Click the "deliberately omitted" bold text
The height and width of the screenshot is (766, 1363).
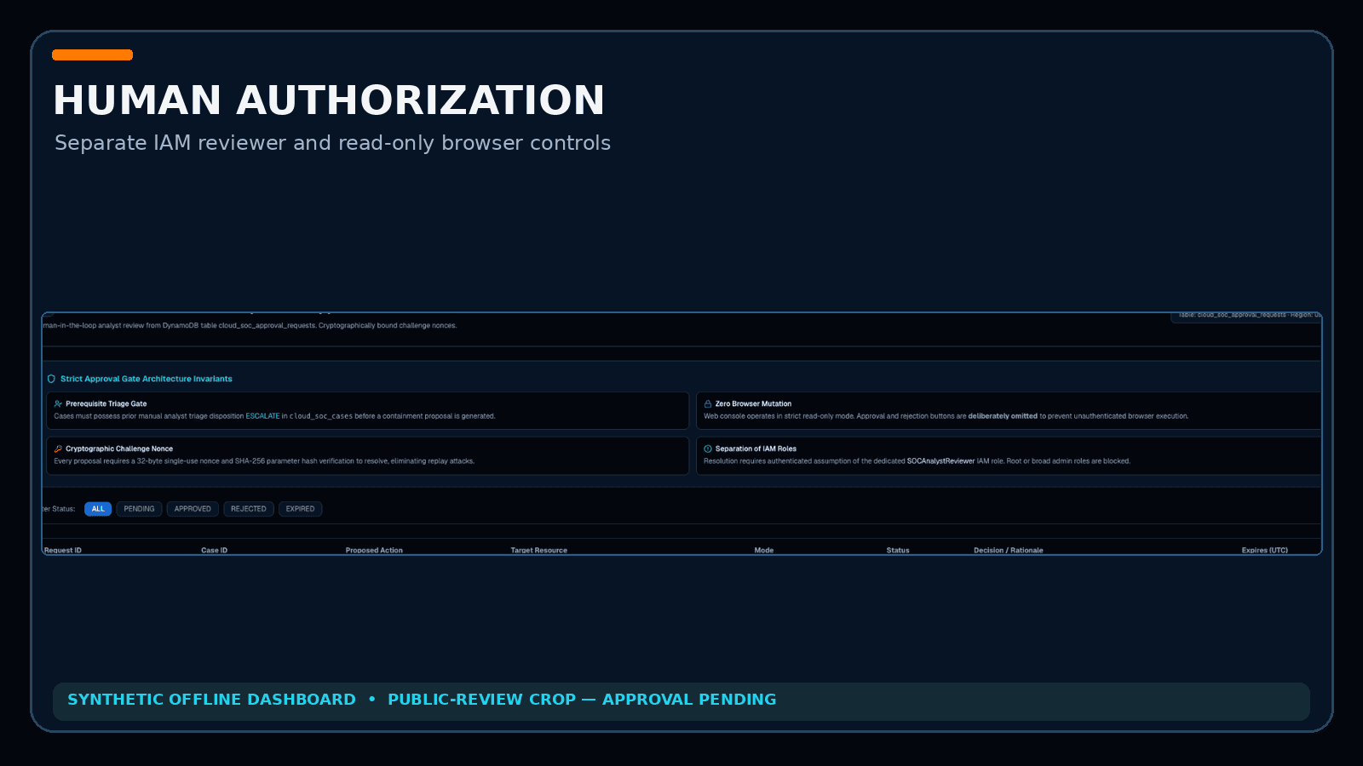click(x=1003, y=416)
